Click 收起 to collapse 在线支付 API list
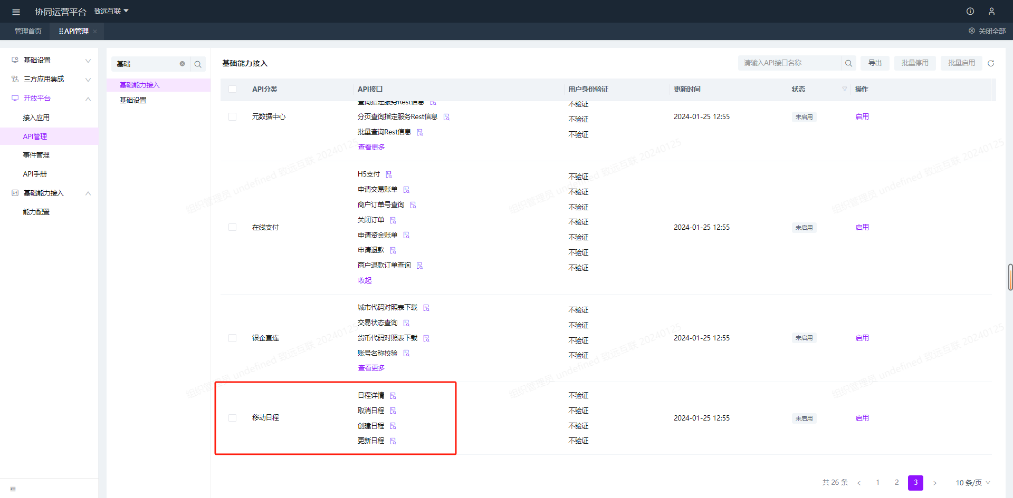1013x498 pixels. point(365,280)
